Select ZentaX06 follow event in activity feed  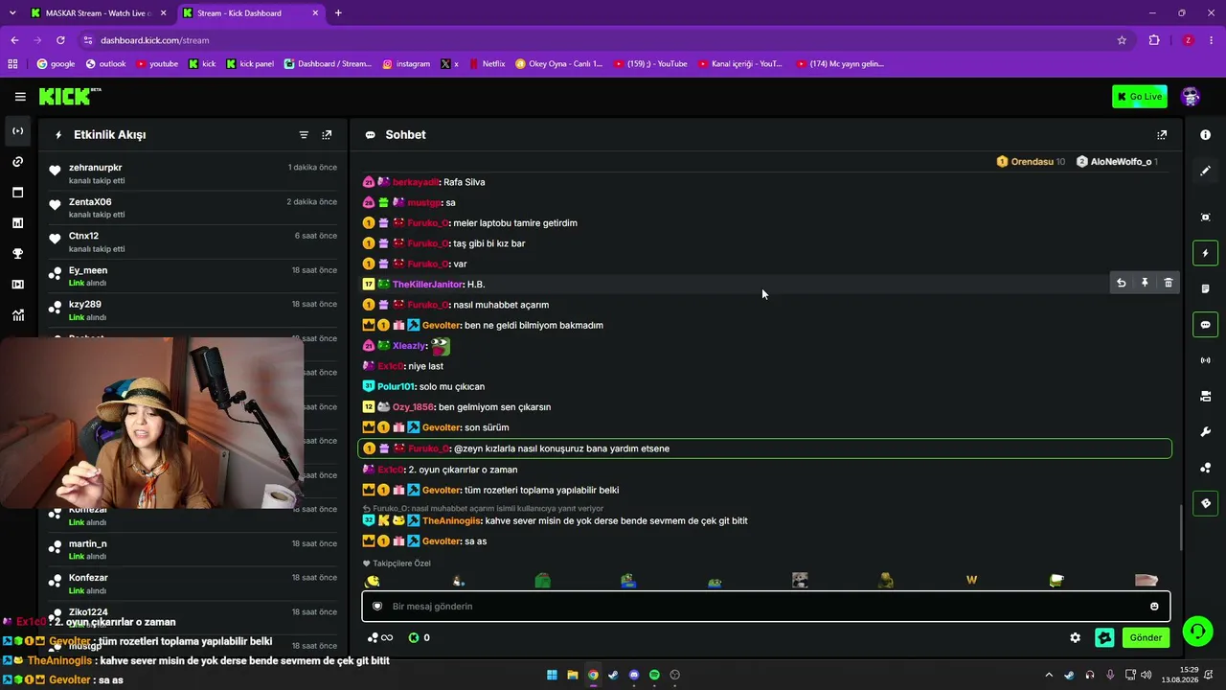(193, 208)
